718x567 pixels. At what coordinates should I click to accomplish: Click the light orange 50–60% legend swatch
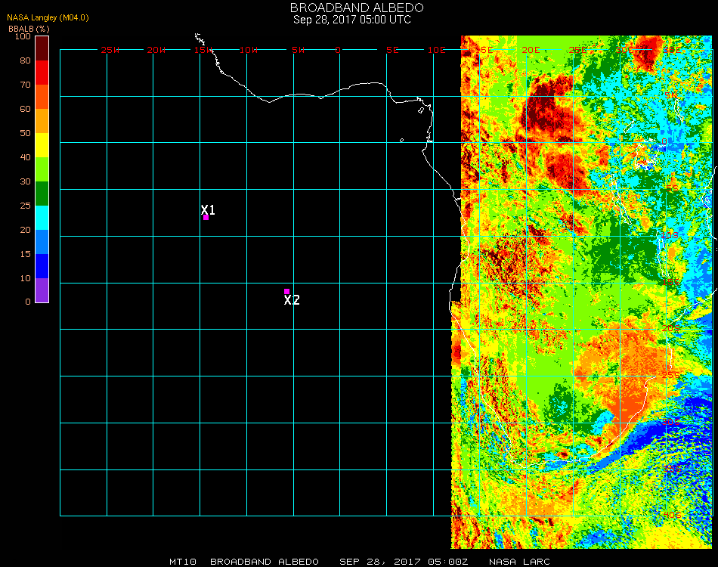pyautogui.click(x=42, y=121)
